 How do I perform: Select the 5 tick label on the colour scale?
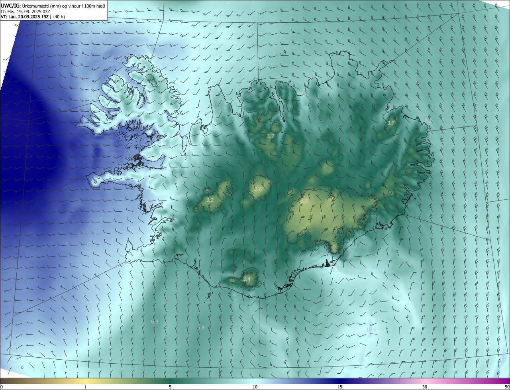click(170, 387)
